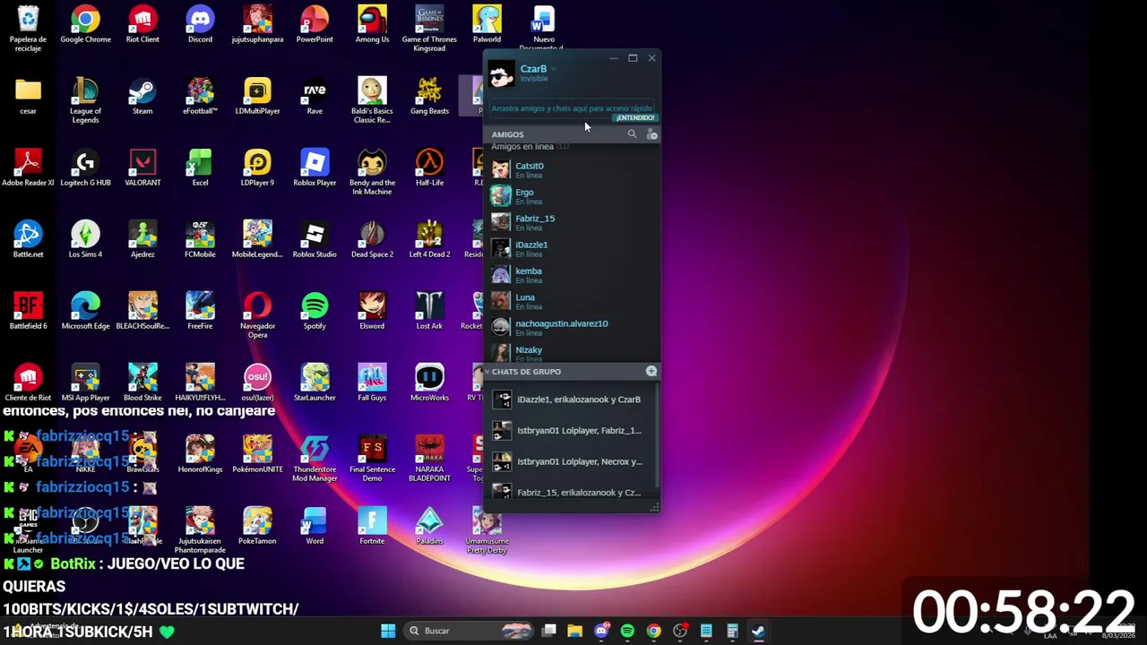Select VALORANT desktop icon
The image size is (1147, 645).
(142, 168)
